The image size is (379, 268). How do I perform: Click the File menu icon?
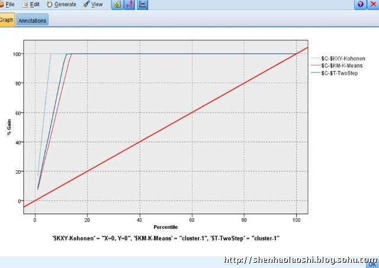2,4
